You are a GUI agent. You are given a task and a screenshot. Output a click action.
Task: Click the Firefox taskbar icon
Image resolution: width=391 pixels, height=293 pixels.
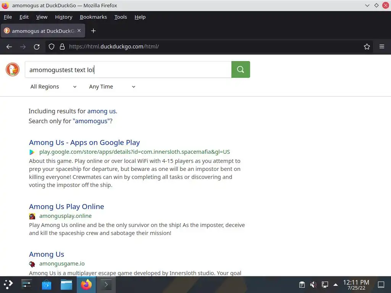(86, 284)
